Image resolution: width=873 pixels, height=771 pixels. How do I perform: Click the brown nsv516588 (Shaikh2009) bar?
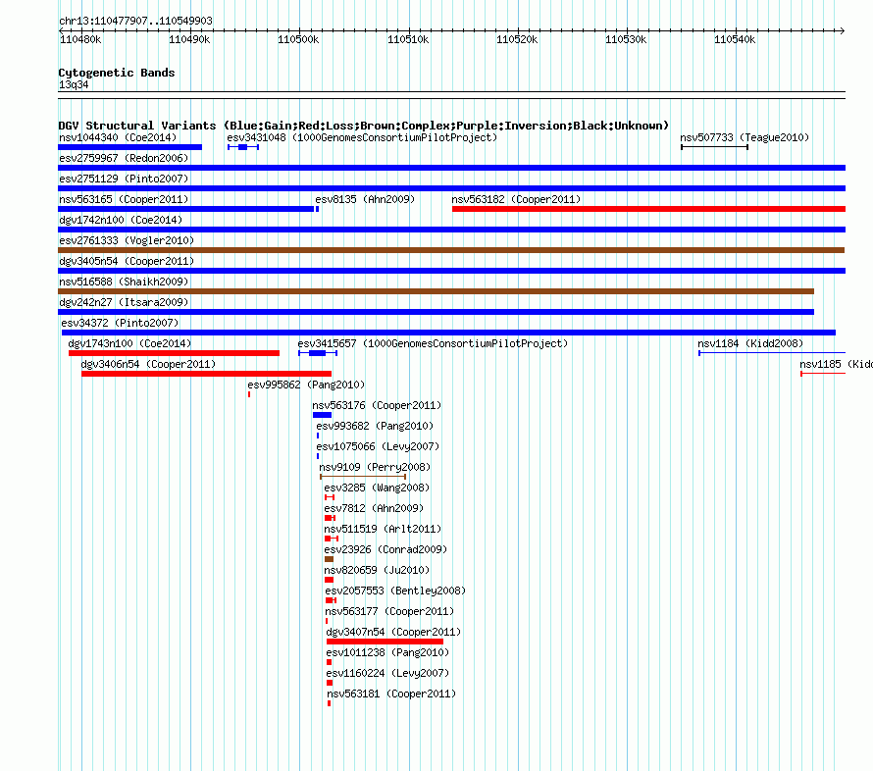[436, 291]
